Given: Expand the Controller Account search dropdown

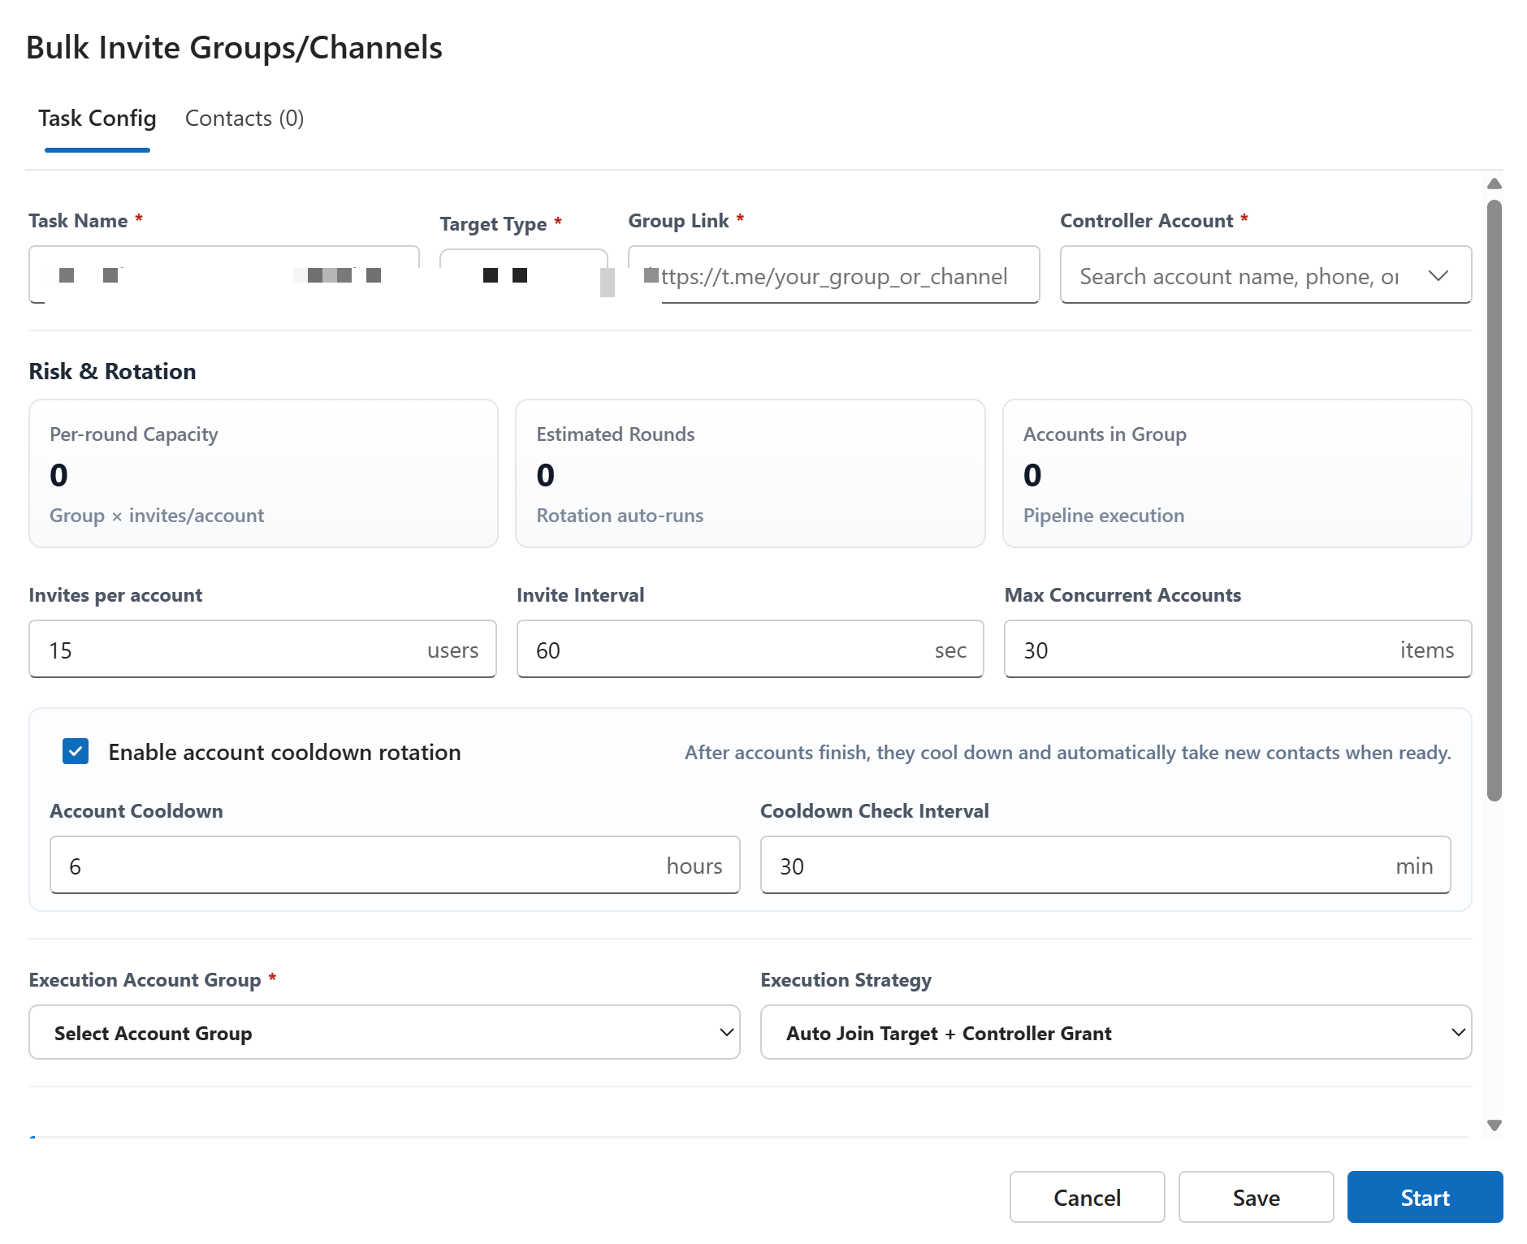Looking at the screenshot, I should pyautogui.click(x=1265, y=274).
